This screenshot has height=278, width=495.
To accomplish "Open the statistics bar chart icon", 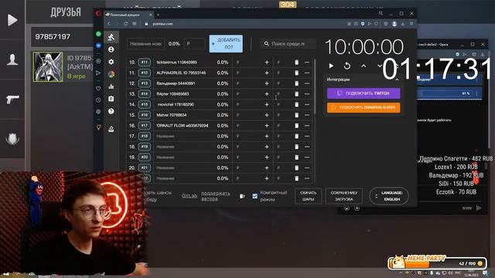I will 111,86.
